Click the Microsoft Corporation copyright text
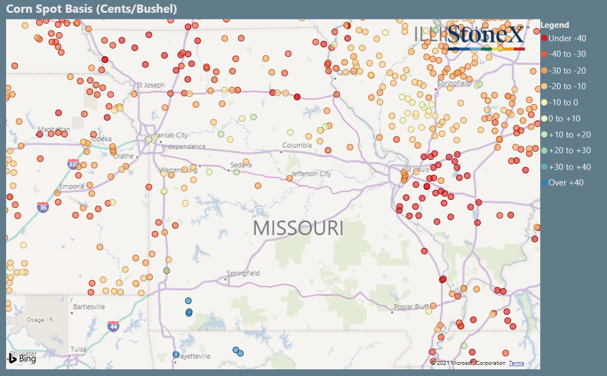 pyautogui.click(x=468, y=363)
